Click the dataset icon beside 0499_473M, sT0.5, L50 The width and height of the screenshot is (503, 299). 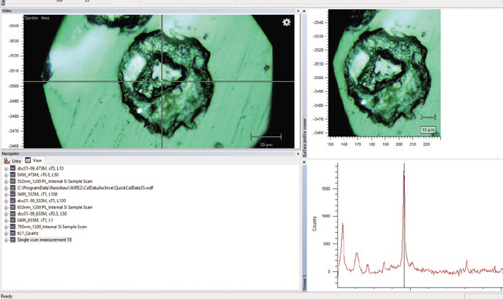click(13, 175)
